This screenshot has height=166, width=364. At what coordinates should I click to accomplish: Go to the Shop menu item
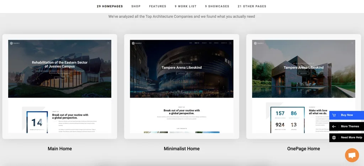pyautogui.click(x=136, y=6)
